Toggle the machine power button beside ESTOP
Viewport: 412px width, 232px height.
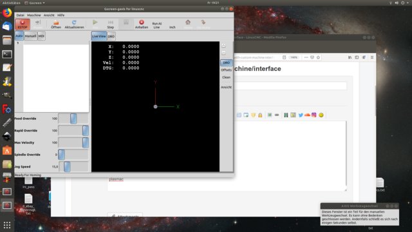pos(38,24)
